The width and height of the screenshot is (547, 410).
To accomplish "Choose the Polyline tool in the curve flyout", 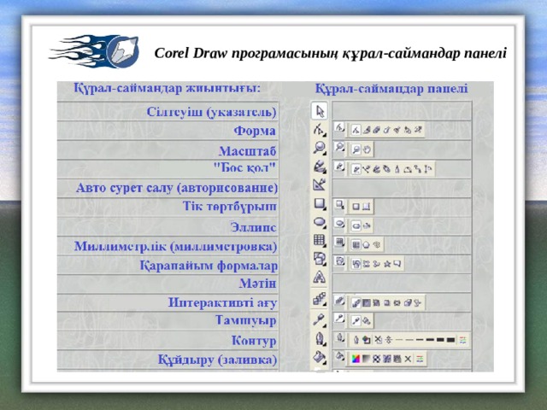I will [397, 169].
